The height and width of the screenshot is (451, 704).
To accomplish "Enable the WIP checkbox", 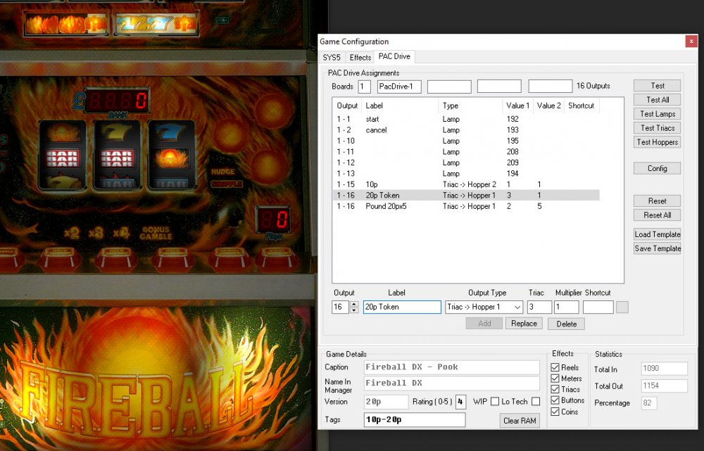I will (x=495, y=402).
